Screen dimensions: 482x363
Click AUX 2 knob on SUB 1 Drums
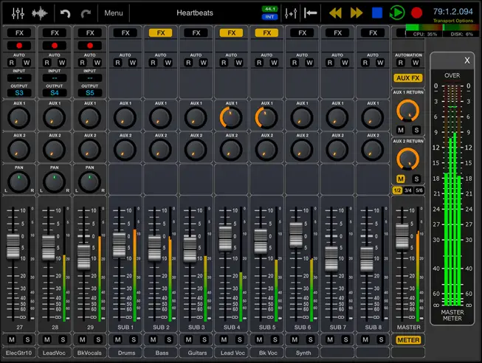point(125,150)
